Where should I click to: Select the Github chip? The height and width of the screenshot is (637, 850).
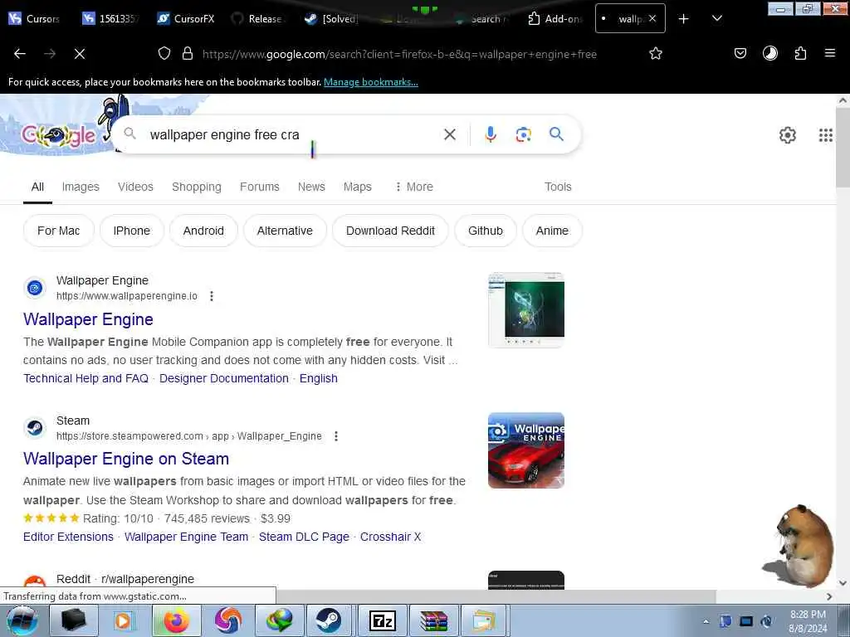pos(486,231)
